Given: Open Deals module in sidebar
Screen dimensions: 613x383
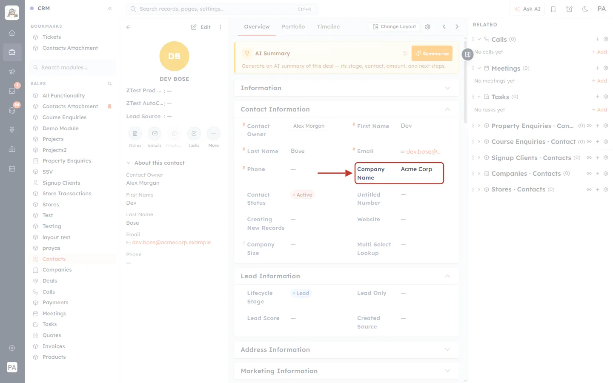Looking at the screenshot, I should click(x=50, y=281).
